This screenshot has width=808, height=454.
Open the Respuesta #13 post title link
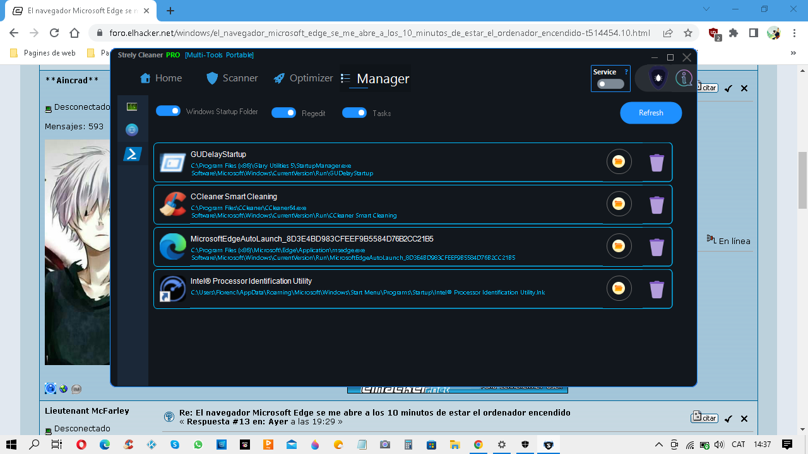pos(375,413)
